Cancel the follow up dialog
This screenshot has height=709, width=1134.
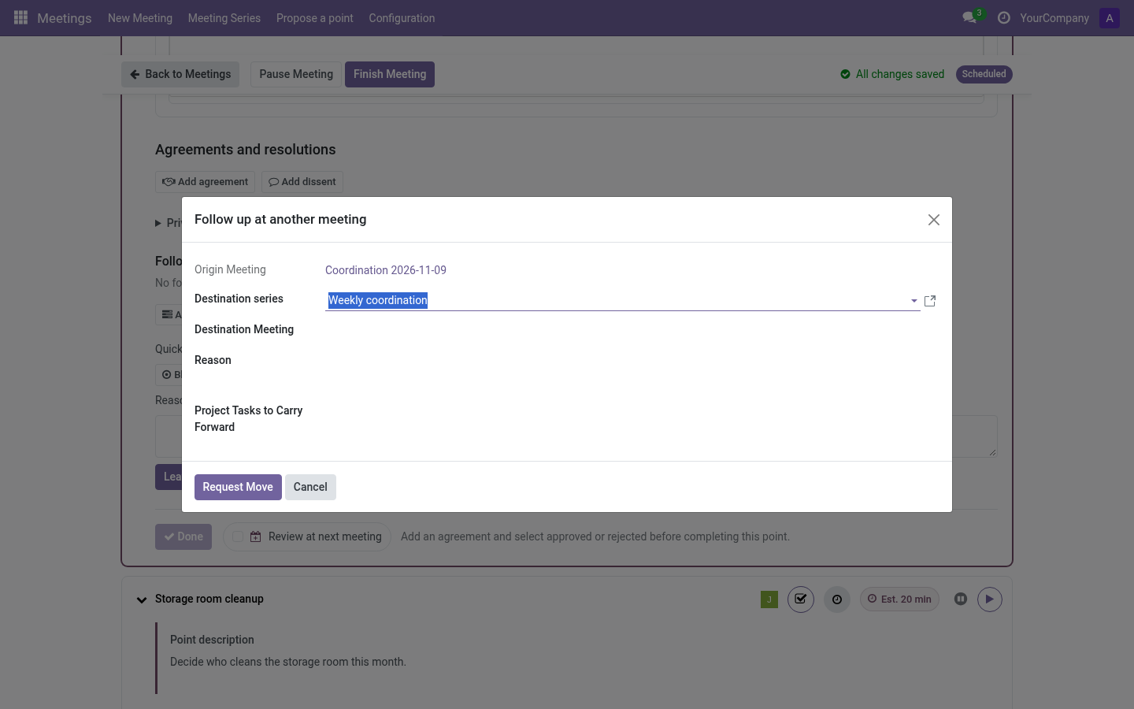click(310, 487)
